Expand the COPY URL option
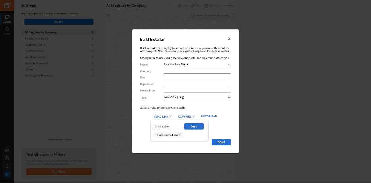This screenshot has height=183, width=371. (186, 116)
